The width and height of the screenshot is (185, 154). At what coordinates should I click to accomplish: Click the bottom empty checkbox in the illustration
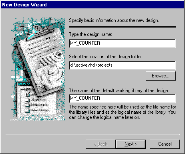[x=27, y=111]
